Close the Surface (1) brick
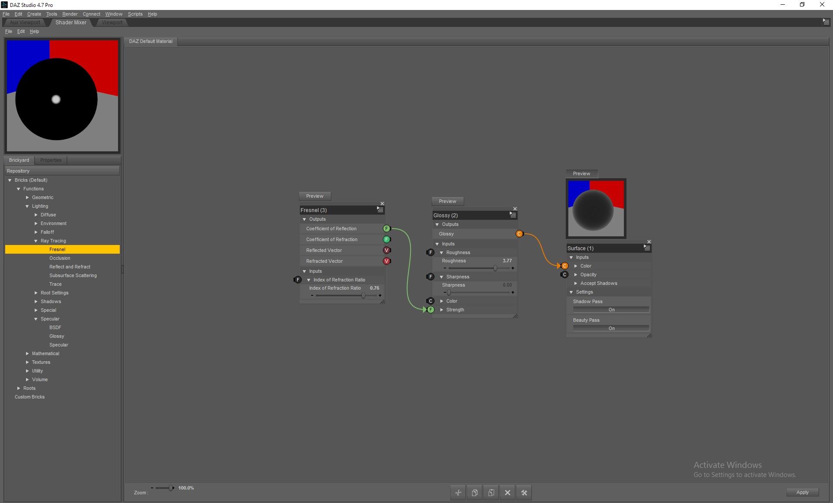Screen dimensions: 833x503 (649, 242)
